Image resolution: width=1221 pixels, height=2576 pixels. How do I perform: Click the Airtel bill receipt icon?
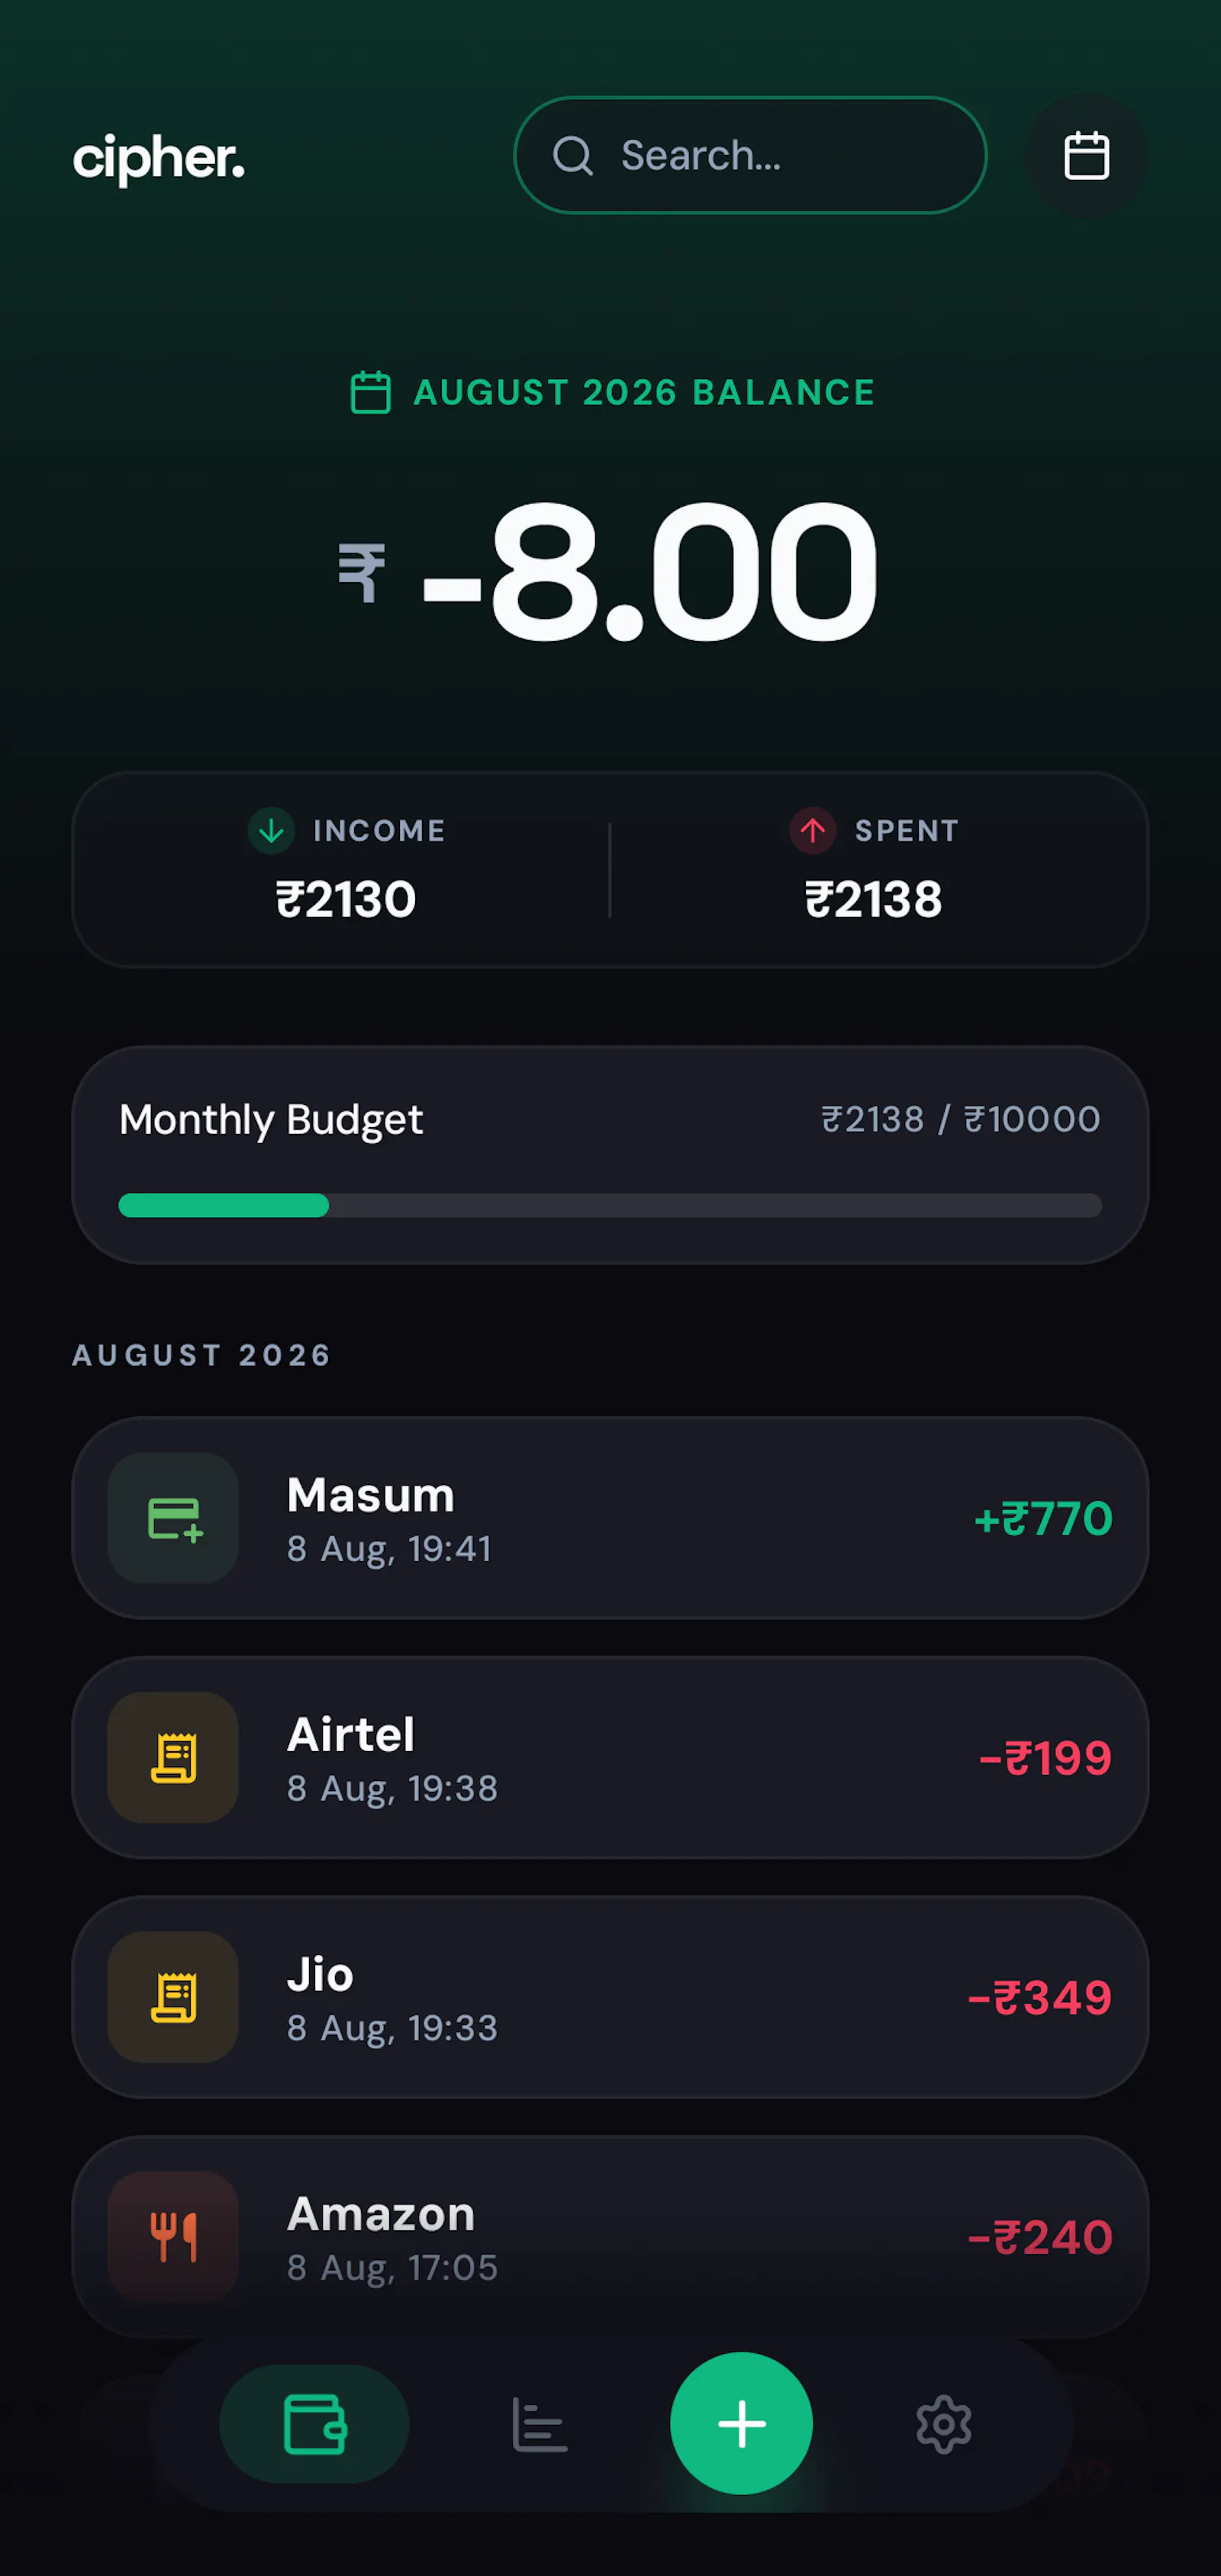point(173,1758)
